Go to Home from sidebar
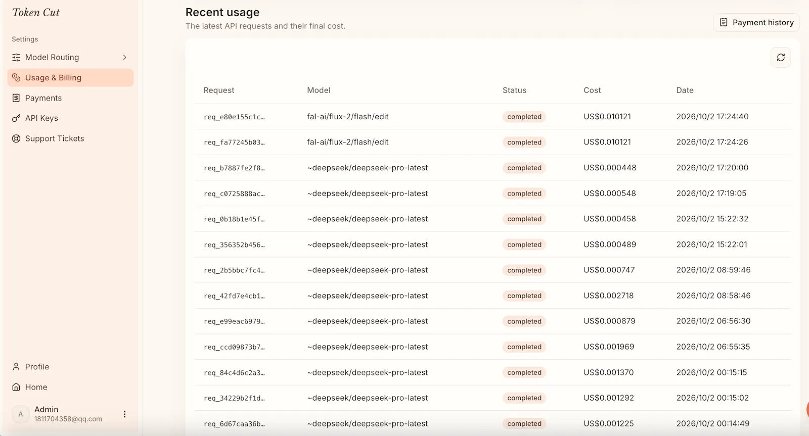This screenshot has height=436, width=809. pyautogui.click(x=70, y=387)
